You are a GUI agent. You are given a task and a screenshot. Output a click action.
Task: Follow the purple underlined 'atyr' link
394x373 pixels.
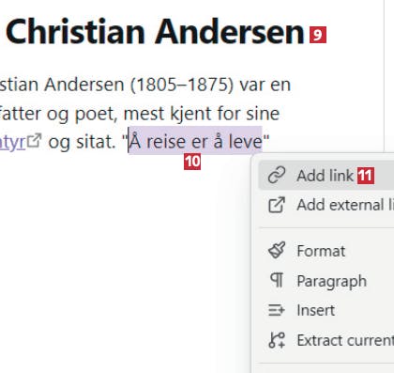[12, 142]
